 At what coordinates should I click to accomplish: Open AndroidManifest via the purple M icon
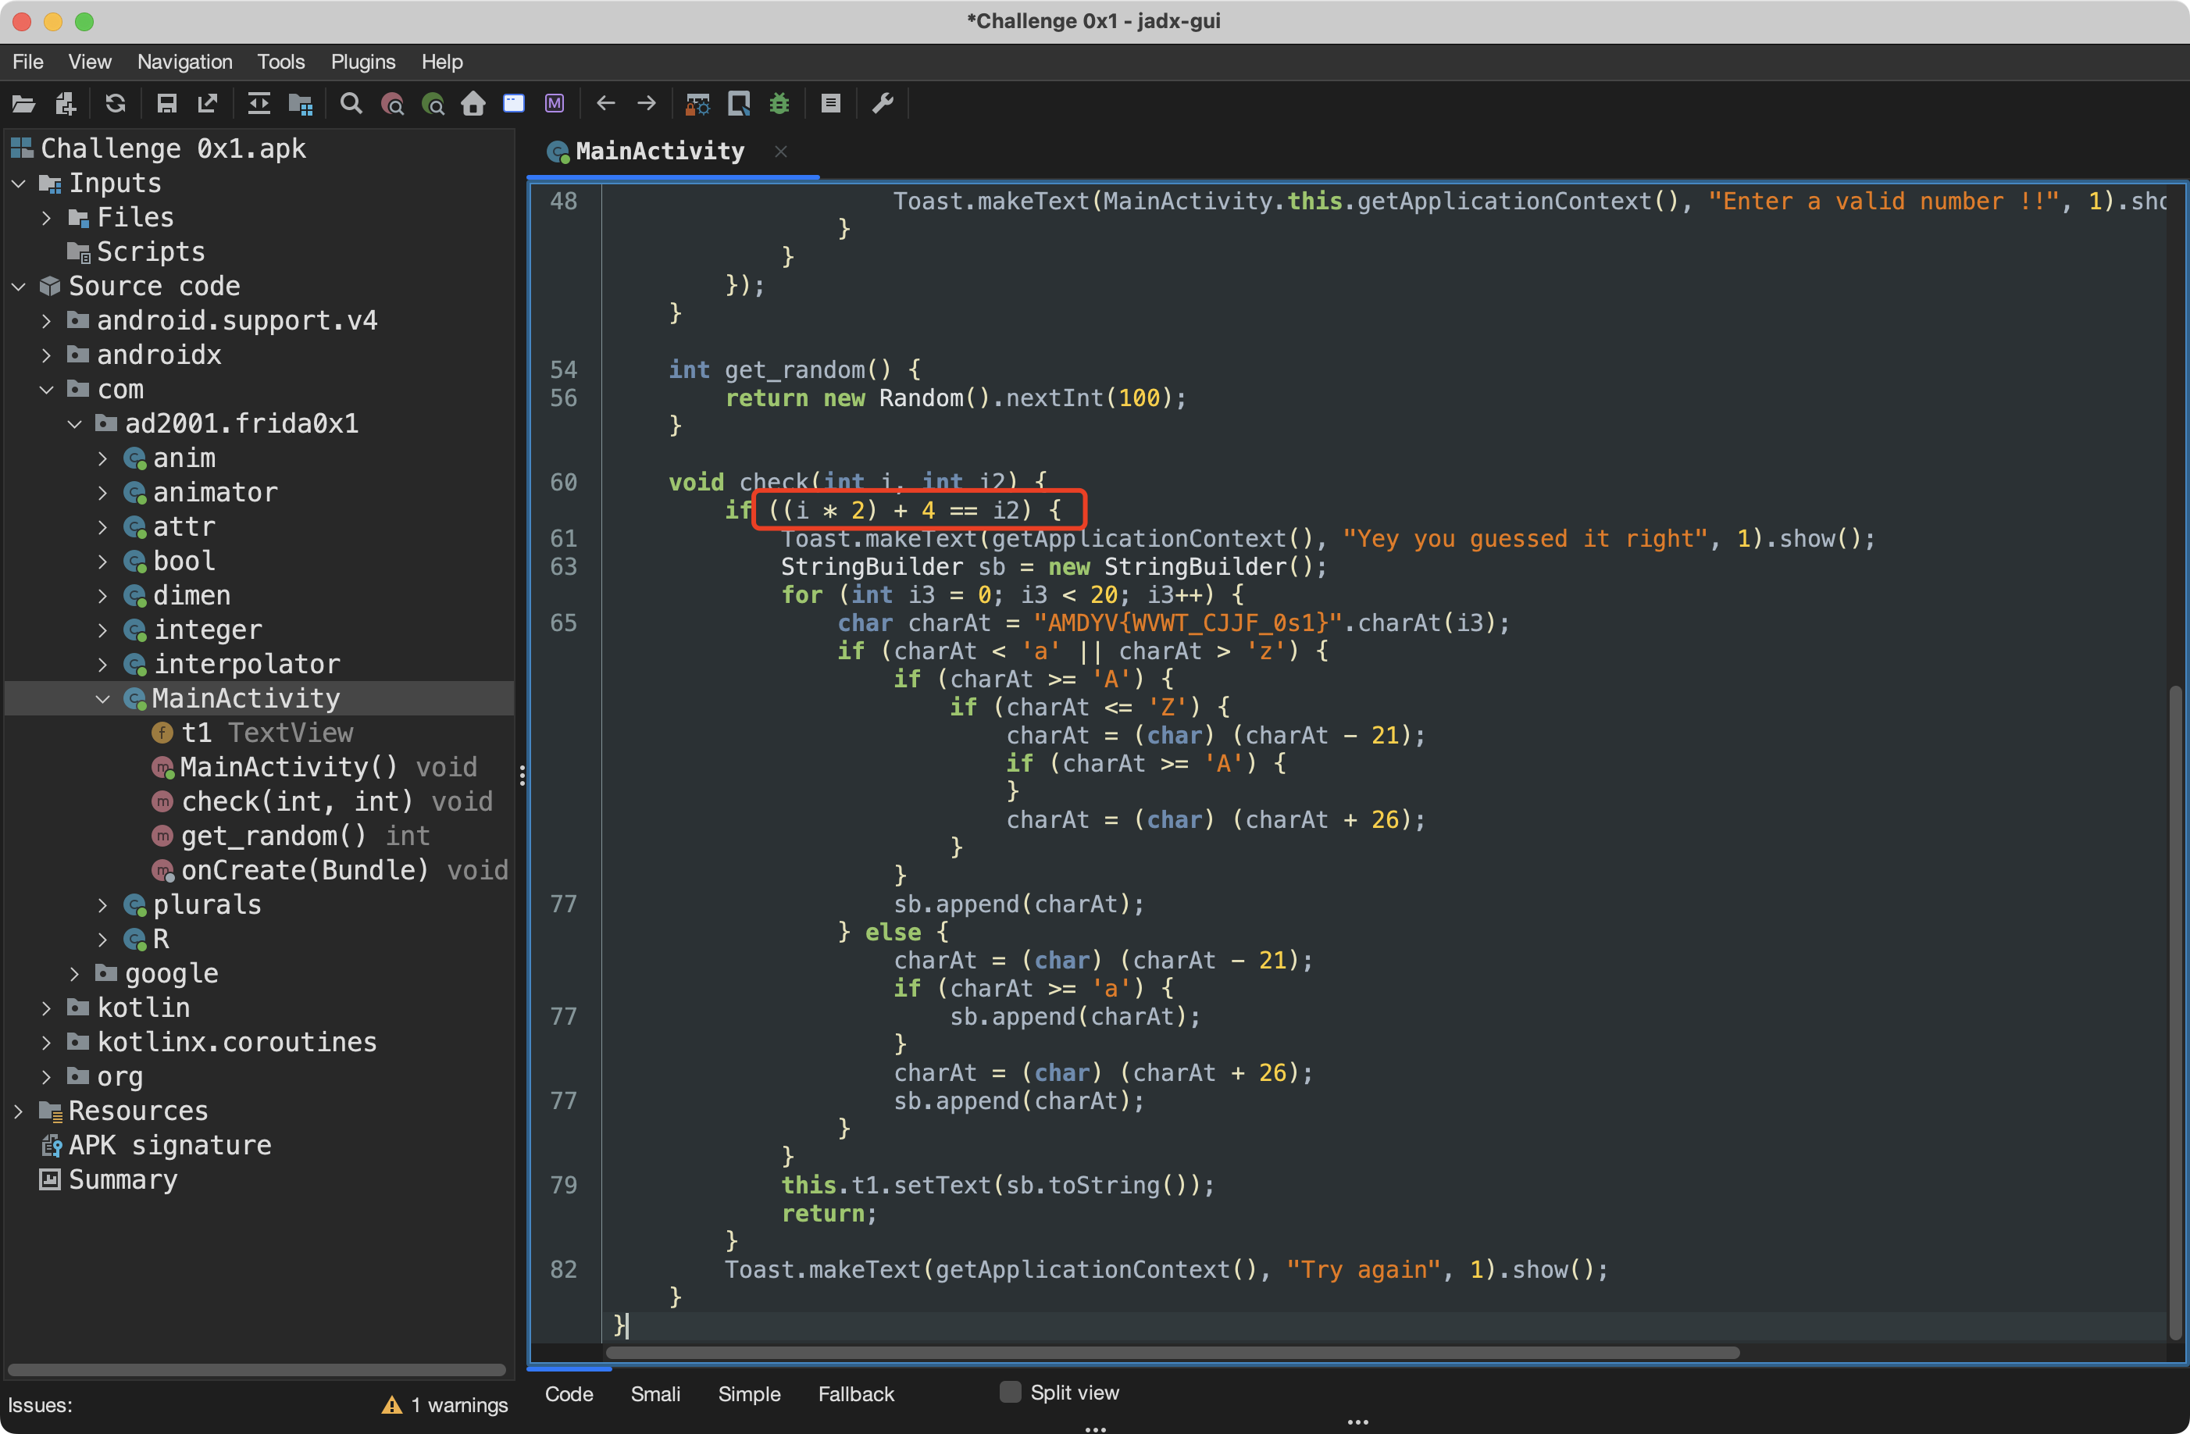(x=555, y=103)
